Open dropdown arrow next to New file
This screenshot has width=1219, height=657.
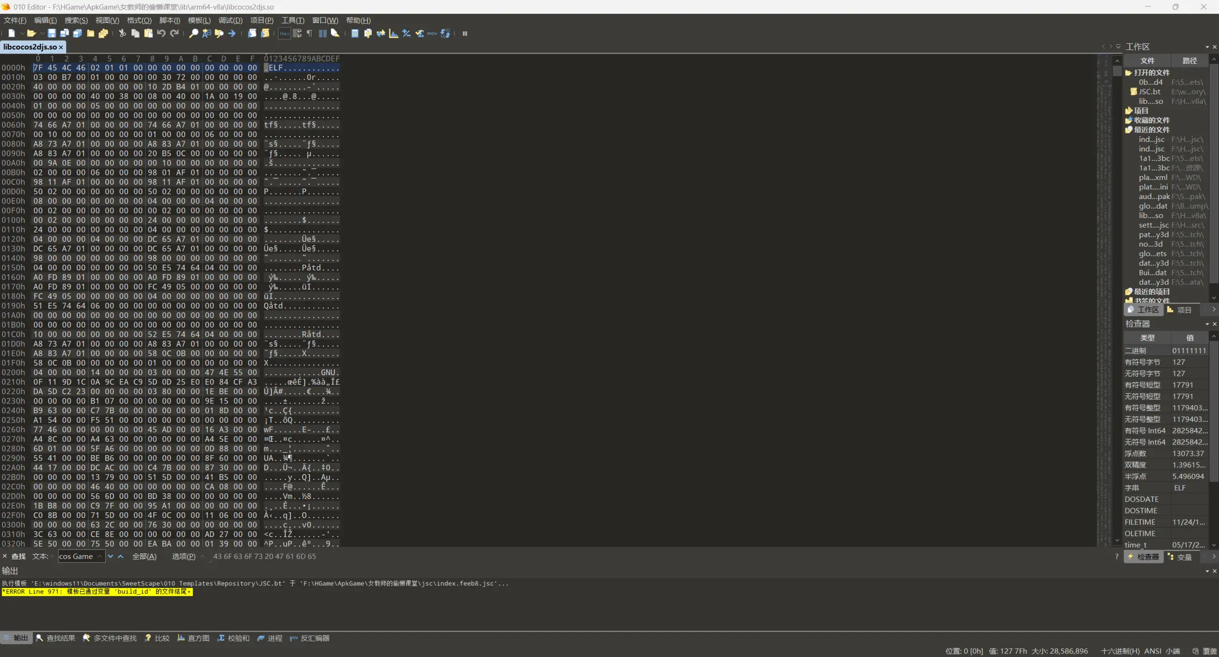pyautogui.click(x=22, y=33)
